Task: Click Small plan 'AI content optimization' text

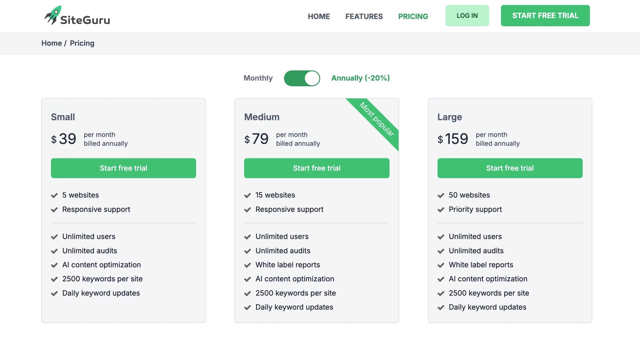Action: [x=101, y=265]
